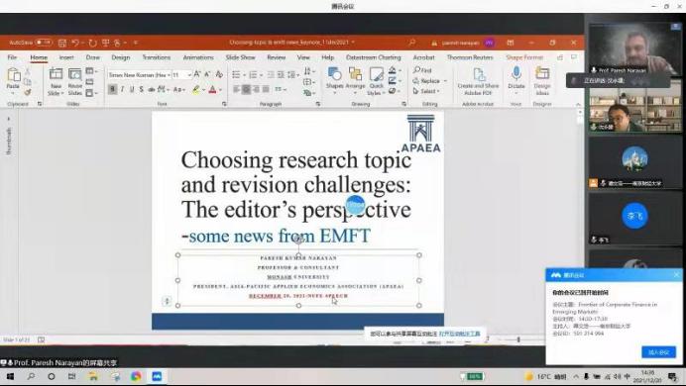Screen dimensions: 686x386
Task: Click the blue join meeting button
Action: (x=659, y=352)
